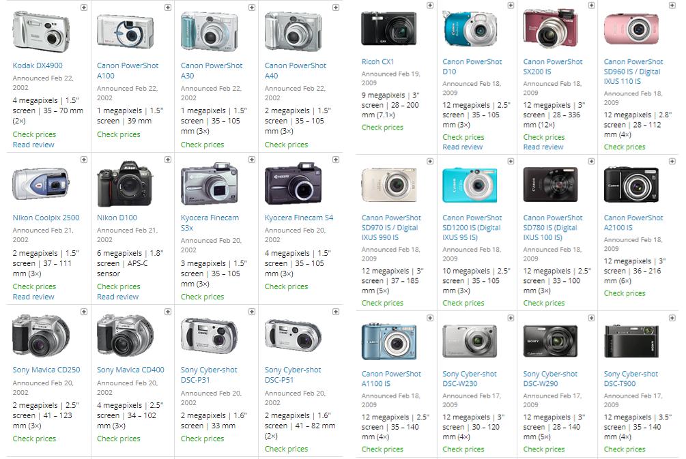Image resolution: width=686 pixels, height=459 pixels.
Task: Click the plus icon on Sony Mavica CD400
Action: (168, 312)
